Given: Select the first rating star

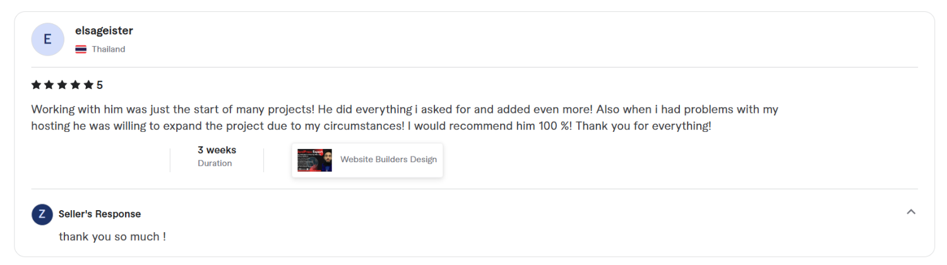Looking at the screenshot, I should coord(36,85).
